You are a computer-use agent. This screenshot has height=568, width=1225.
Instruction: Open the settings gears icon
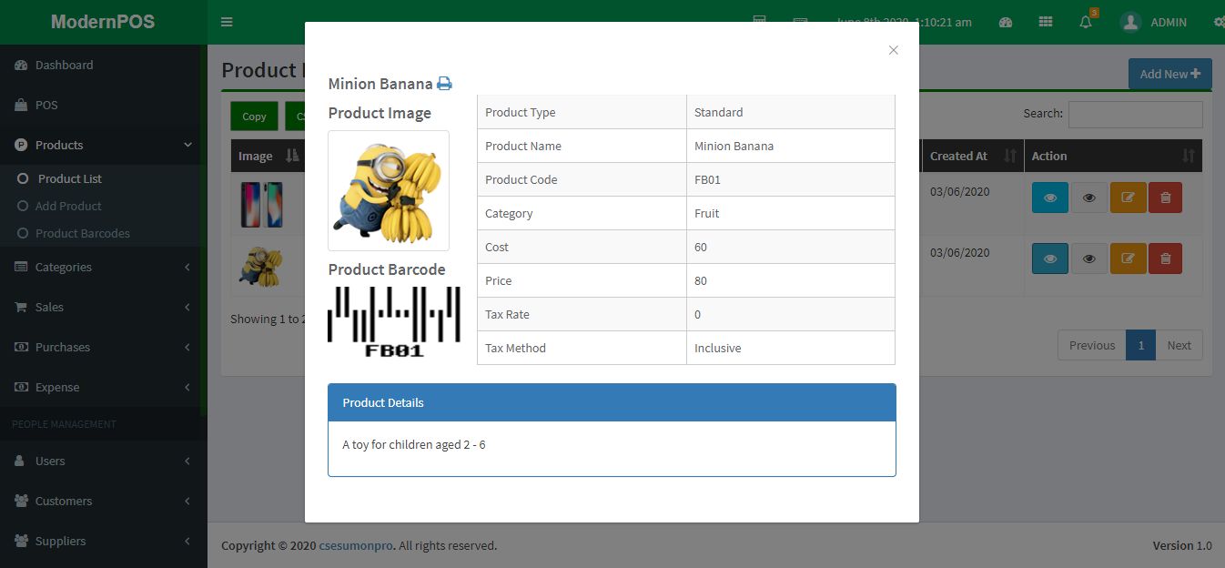(1219, 22)
